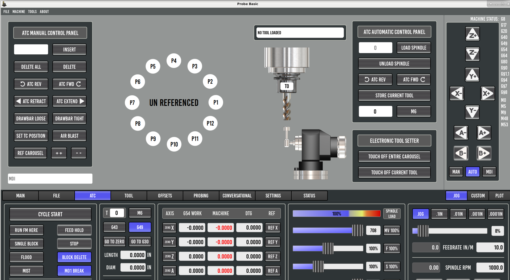Viewport: 510px width, 280px height.
Task: Select carousel pocket P10
Action: tap(174, 144)
